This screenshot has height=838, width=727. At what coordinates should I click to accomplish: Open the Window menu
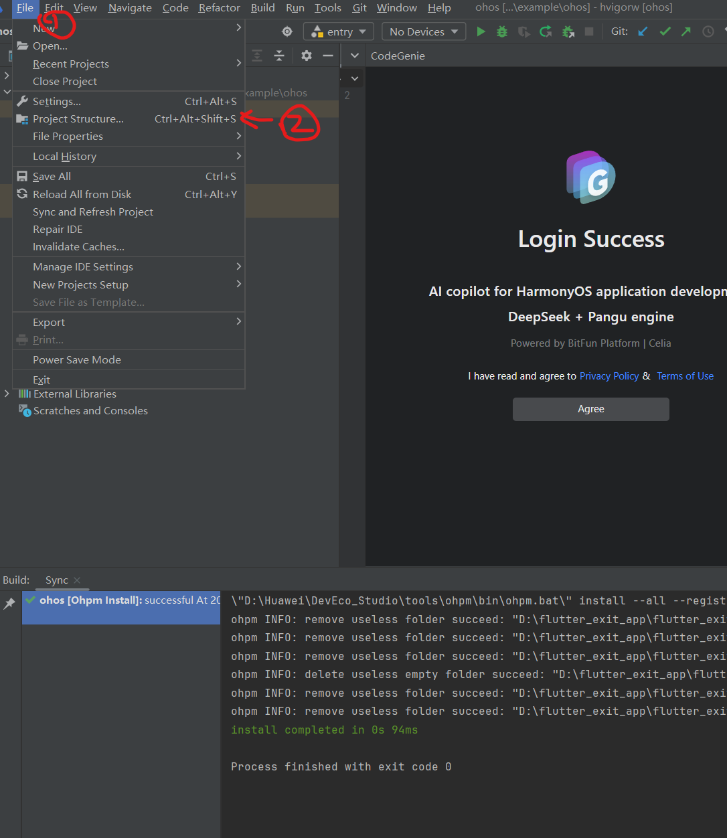tap(397, 7)
